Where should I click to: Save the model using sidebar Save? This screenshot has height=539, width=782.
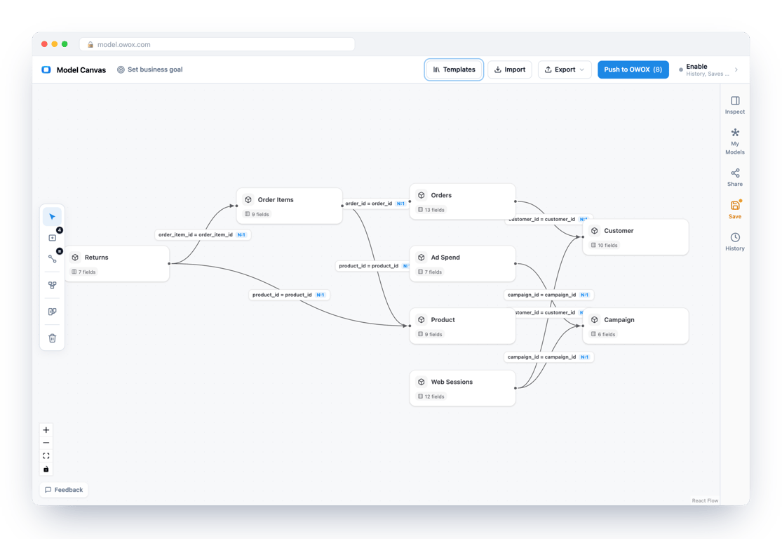(x=735, y=210)
